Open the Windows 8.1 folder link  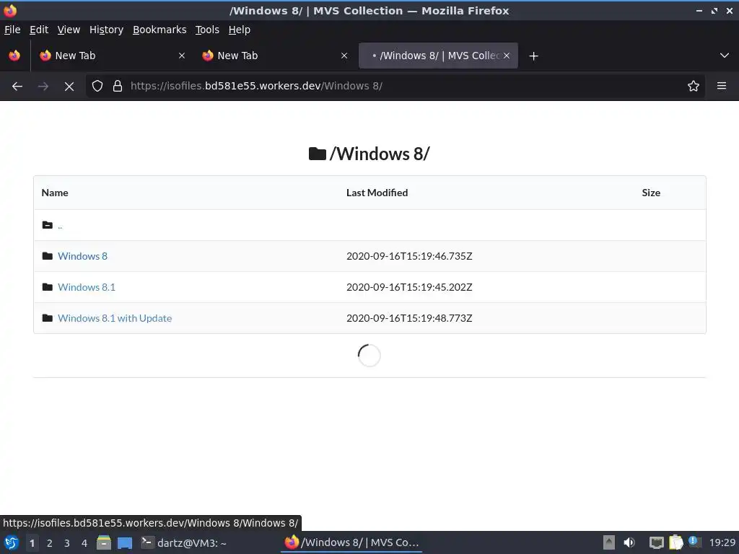click(87, 287)
